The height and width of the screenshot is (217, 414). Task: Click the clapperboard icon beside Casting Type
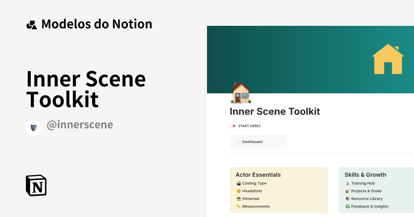239,183
